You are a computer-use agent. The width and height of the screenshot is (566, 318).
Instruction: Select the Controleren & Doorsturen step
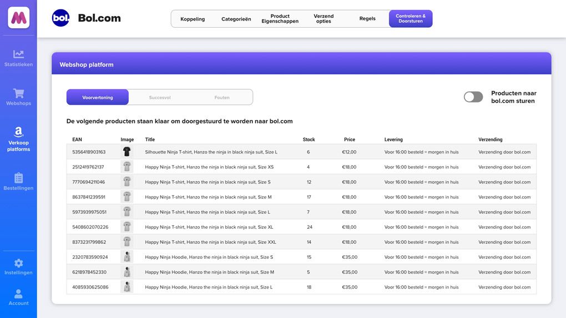(x=411, y=19)
